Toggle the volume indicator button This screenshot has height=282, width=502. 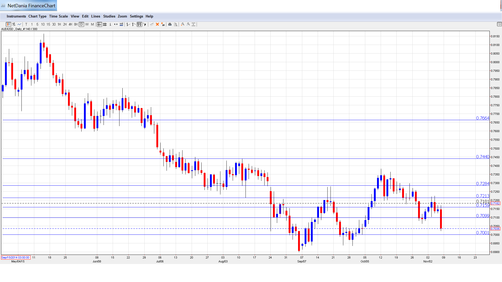121,24
